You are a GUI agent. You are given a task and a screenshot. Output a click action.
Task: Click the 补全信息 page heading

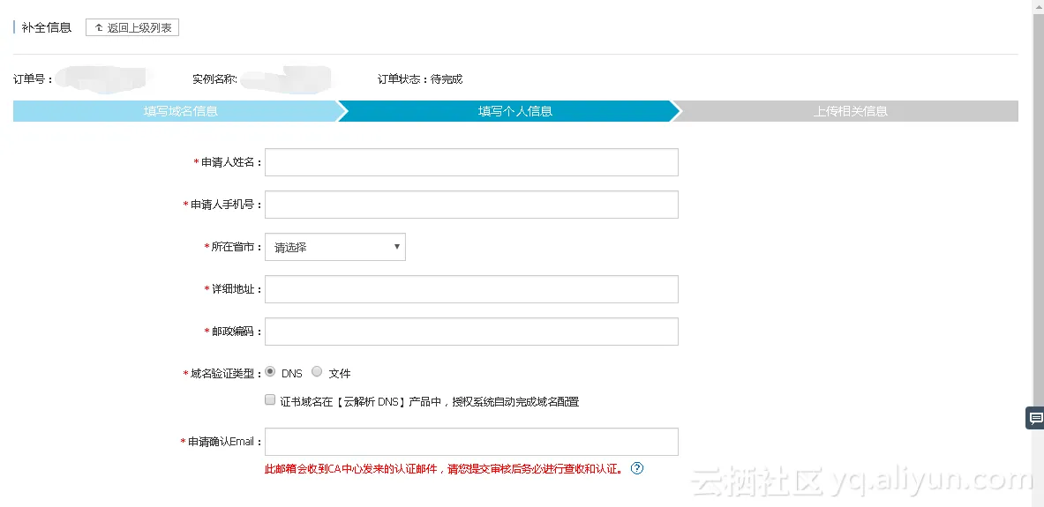coord(47,28)
